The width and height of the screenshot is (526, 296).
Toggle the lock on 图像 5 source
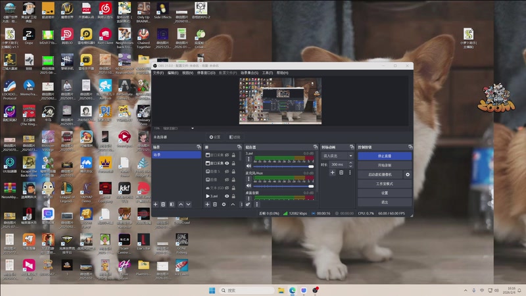point(233,172)
